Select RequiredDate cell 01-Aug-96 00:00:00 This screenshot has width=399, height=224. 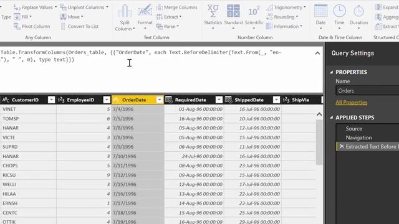click(194, 110)
